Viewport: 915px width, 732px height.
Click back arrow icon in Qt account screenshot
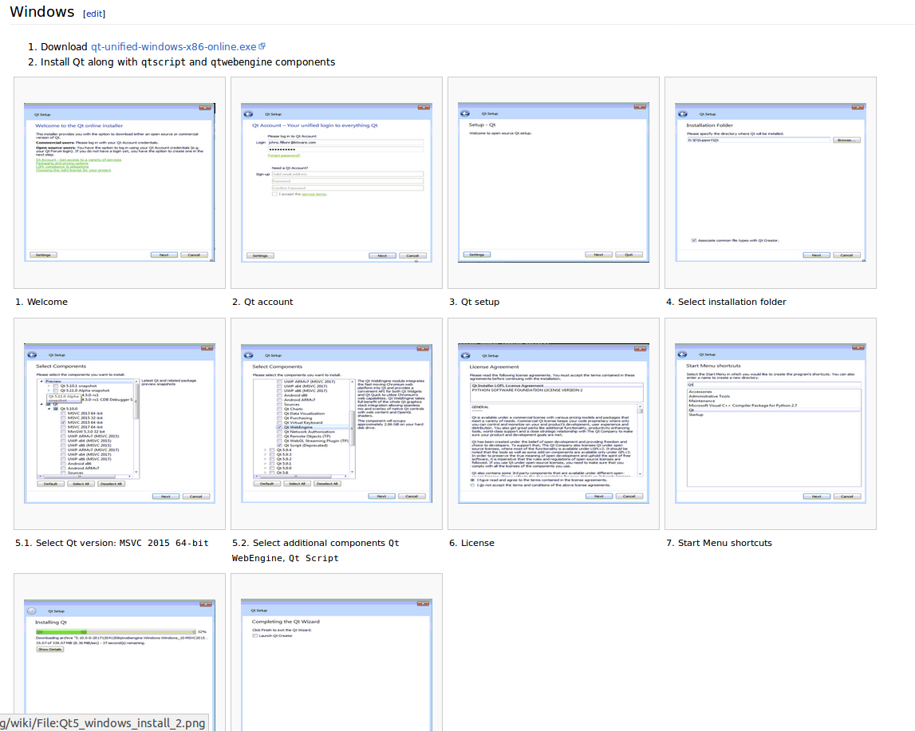248,114
